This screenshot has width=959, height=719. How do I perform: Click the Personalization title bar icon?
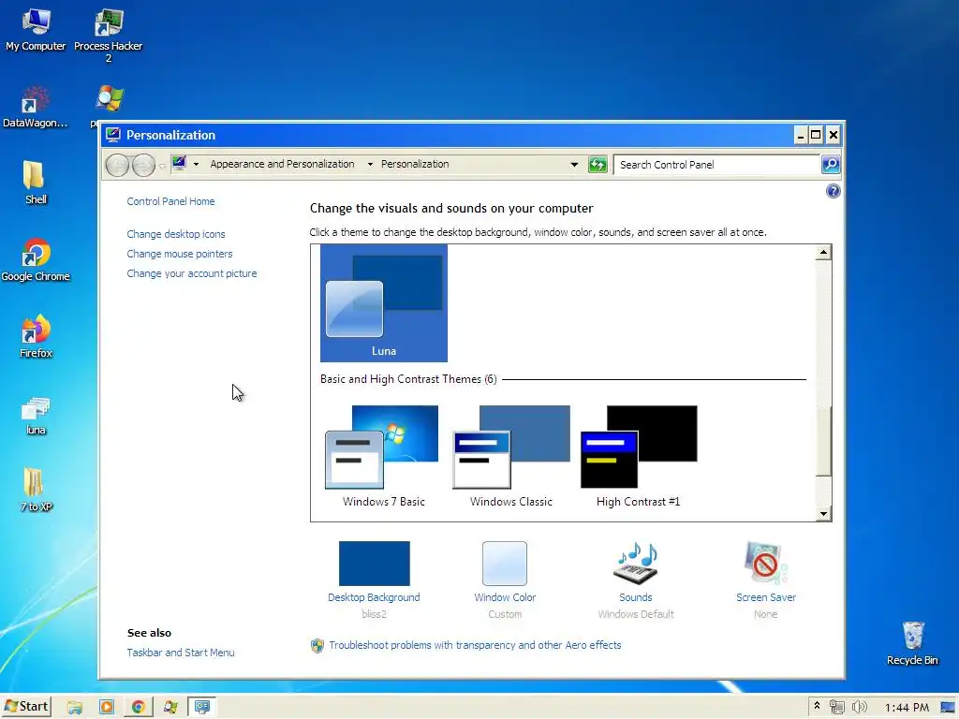112,135
